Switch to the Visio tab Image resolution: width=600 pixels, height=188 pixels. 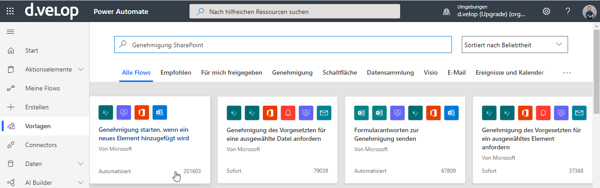pos(431,72)
